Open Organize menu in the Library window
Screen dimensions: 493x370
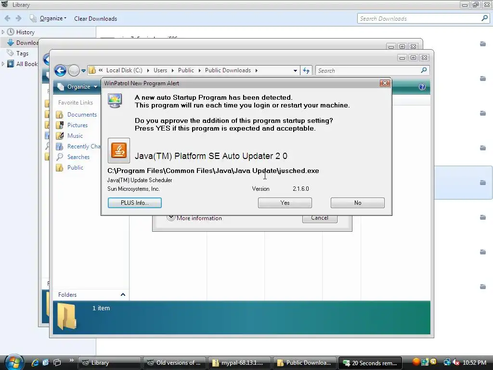coord(53,19)
